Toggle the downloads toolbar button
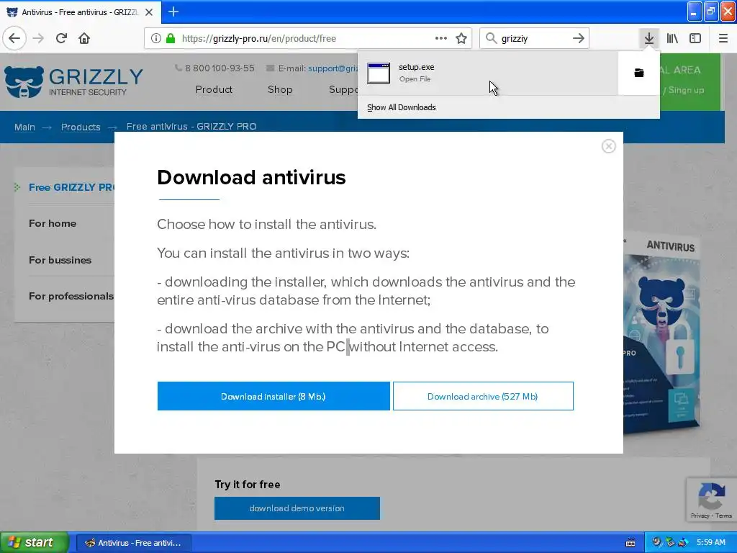The width and height of the screenshot is (737, 553). click(649, 38)
